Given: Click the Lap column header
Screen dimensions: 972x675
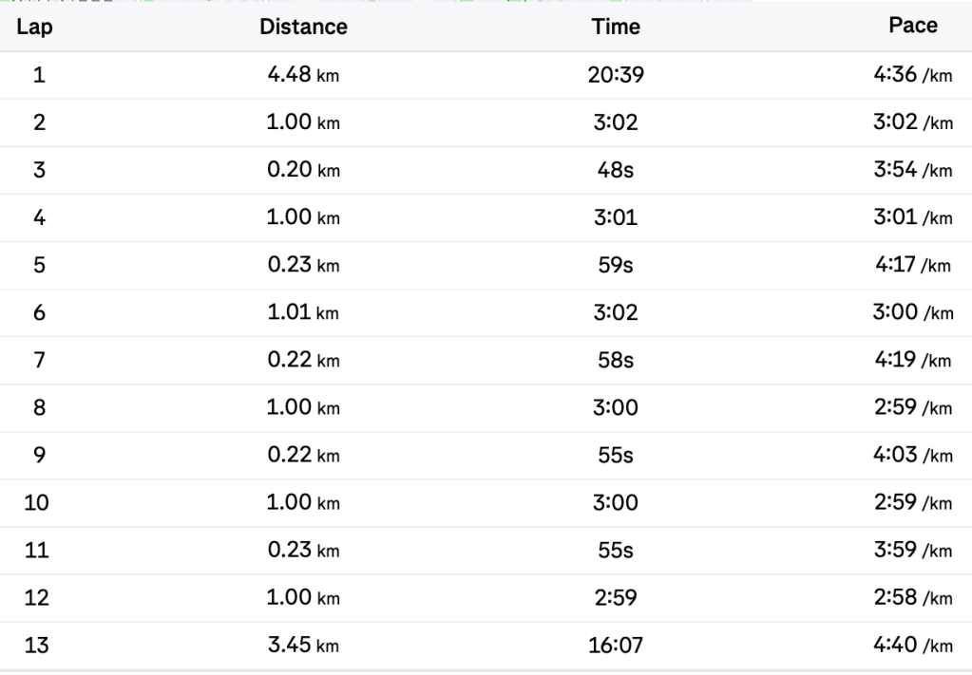Looking at the screenshot, I should (34, 27).
